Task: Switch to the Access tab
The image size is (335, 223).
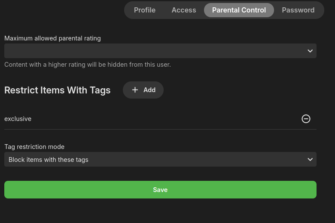Action: click(x=184, y=10)
